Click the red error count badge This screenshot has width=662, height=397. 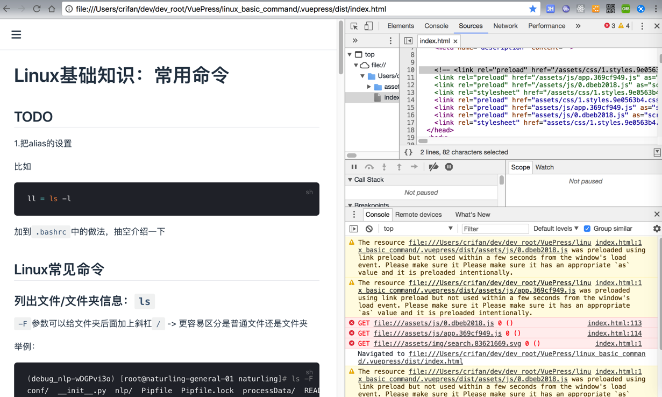pyautogui.click(x=609, y=26)
